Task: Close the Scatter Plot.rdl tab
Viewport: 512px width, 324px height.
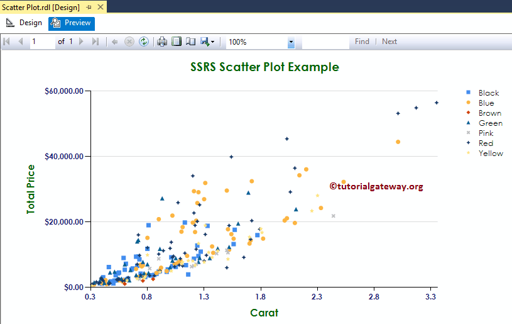Action: click(x=101, y=7)
